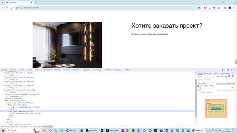Collapse the div class container node
This screenshot has height=133, width=237.
[6, 100]
